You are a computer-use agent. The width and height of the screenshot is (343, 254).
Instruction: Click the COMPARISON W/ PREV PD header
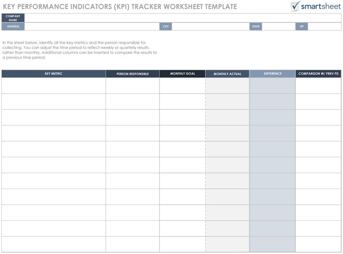pyautogui.click(x=318, y=73)
